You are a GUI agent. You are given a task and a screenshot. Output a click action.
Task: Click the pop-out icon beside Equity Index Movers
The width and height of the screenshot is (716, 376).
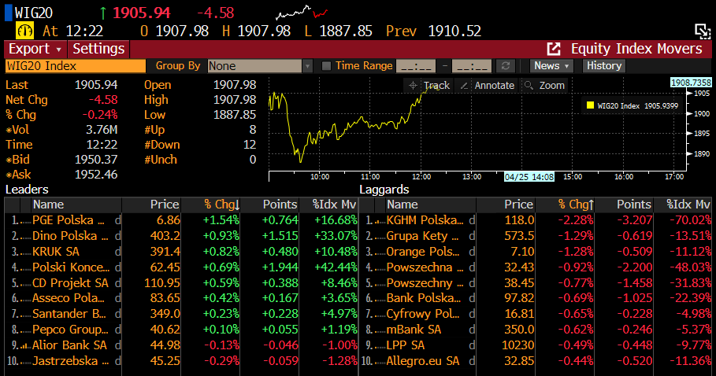click(x=554, y=49)
